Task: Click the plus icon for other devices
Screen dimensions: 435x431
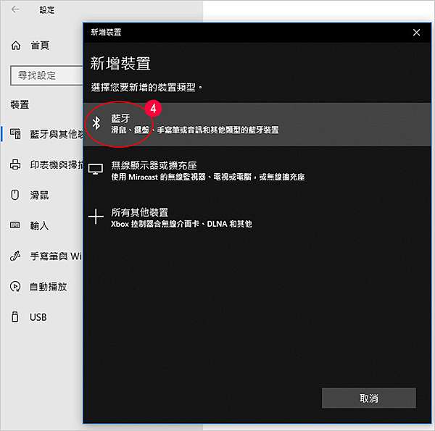Action: point(96,216)
